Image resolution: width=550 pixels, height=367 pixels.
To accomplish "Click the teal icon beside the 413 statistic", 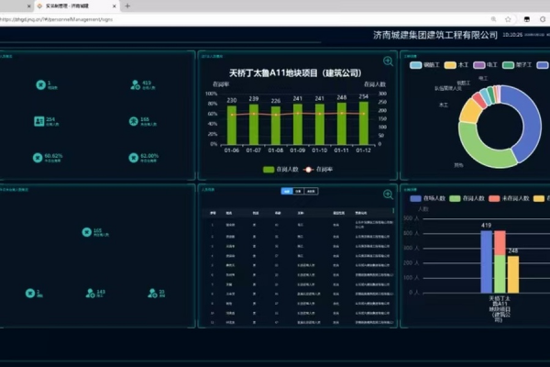I will 134,85.
